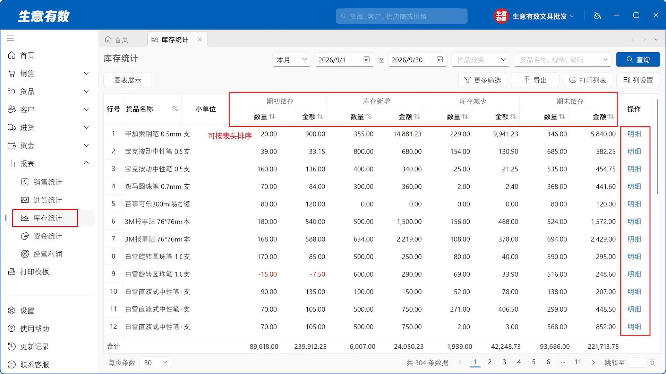The height and width of the screenshot is (374, 666).
Task: Click the 图表展示 chart button
Action: 128,80
